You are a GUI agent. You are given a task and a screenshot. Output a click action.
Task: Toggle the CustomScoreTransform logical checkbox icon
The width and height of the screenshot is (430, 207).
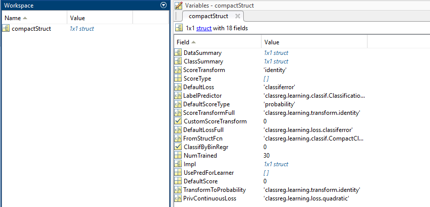coord(178,121)
